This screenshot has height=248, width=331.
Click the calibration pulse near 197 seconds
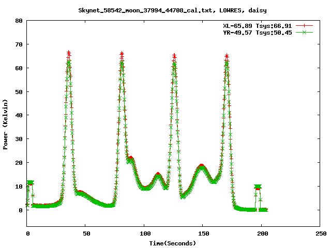pyautogui.click(x=258, y=187)
